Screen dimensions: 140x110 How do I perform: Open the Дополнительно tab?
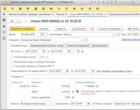tap(100, 46)
